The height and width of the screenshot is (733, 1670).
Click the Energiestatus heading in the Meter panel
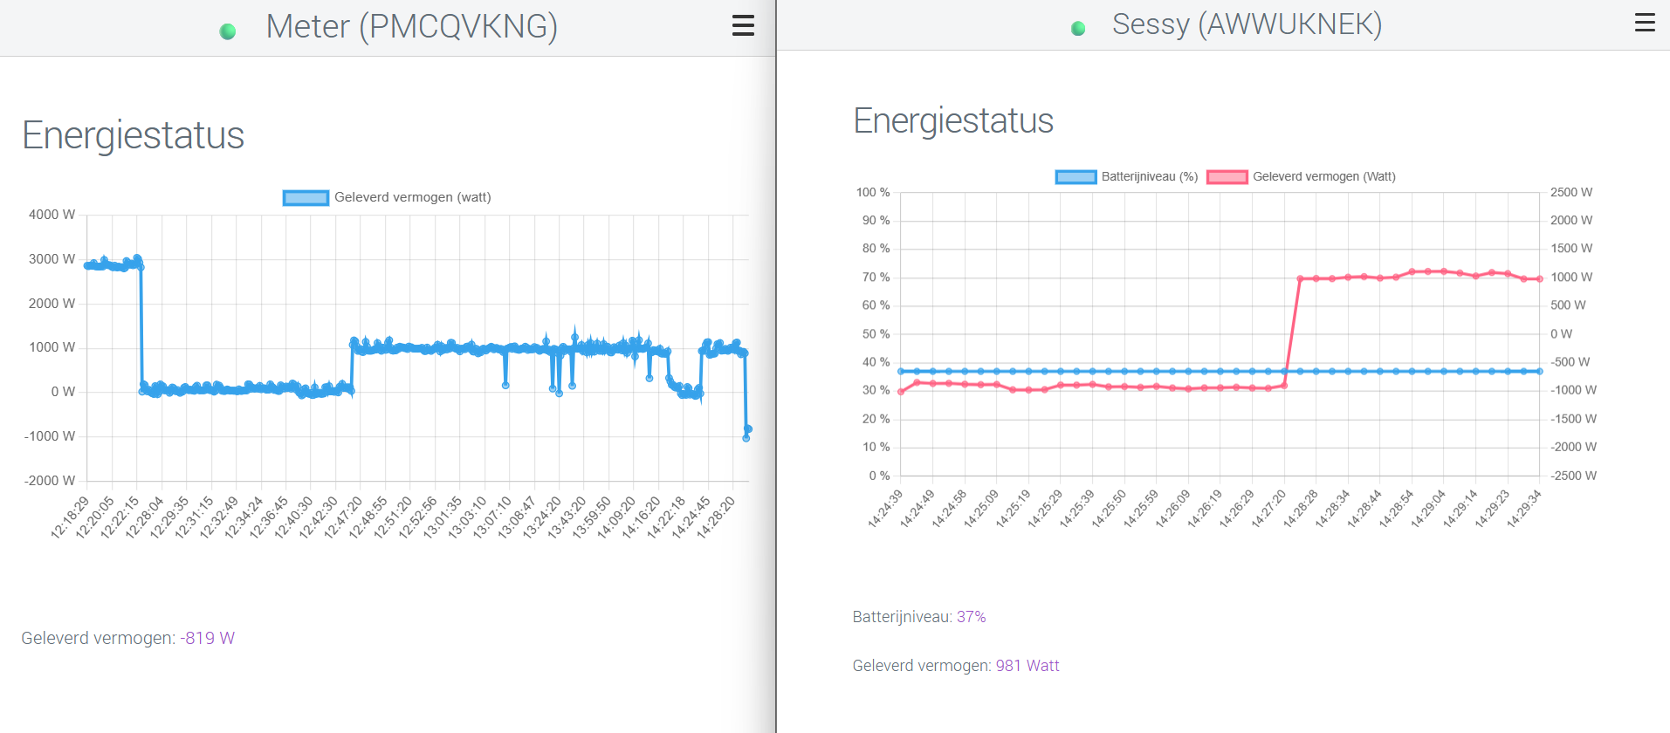133,135
